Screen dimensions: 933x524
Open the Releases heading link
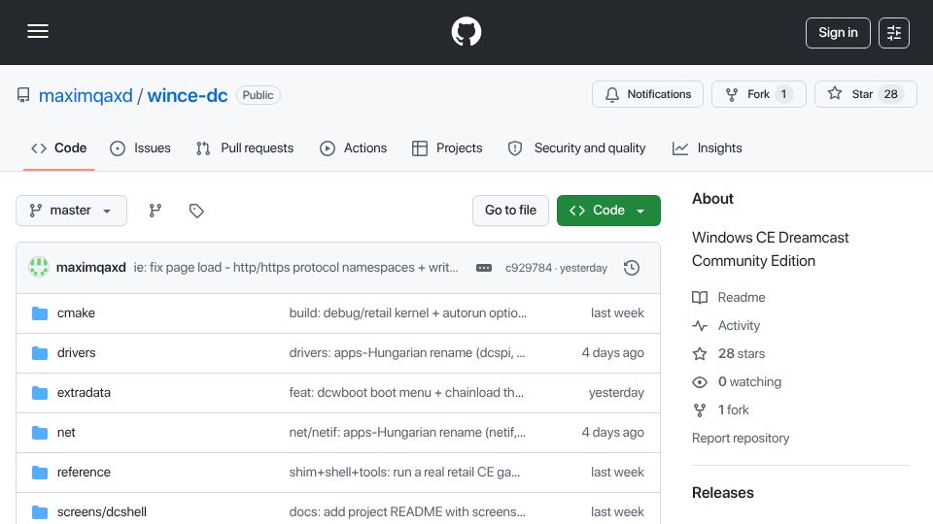coord(722,493)
